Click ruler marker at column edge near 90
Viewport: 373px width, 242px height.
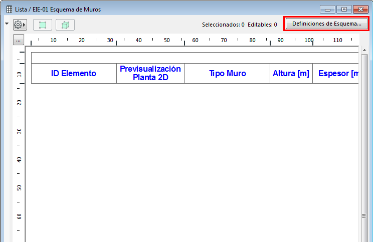point(270,43)
